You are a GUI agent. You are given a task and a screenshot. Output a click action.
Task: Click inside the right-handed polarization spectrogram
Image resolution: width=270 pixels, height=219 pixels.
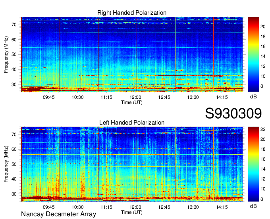coord(132,54)
